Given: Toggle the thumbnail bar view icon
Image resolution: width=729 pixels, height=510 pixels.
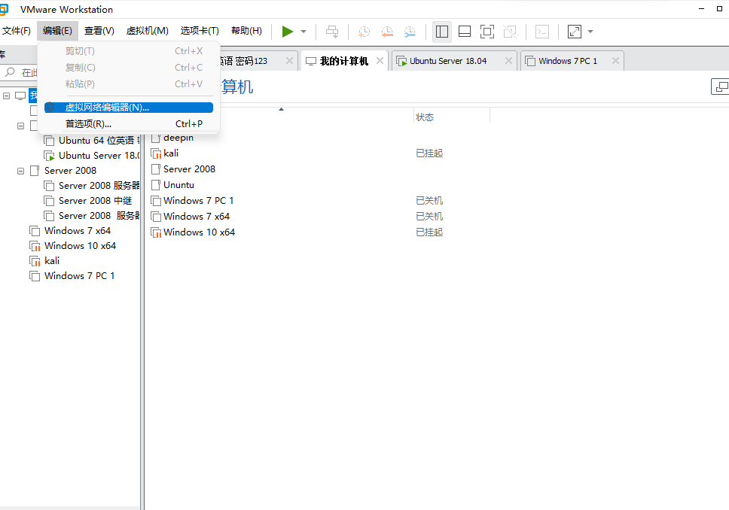Looking at the screenshot, I should coord(465,32).
